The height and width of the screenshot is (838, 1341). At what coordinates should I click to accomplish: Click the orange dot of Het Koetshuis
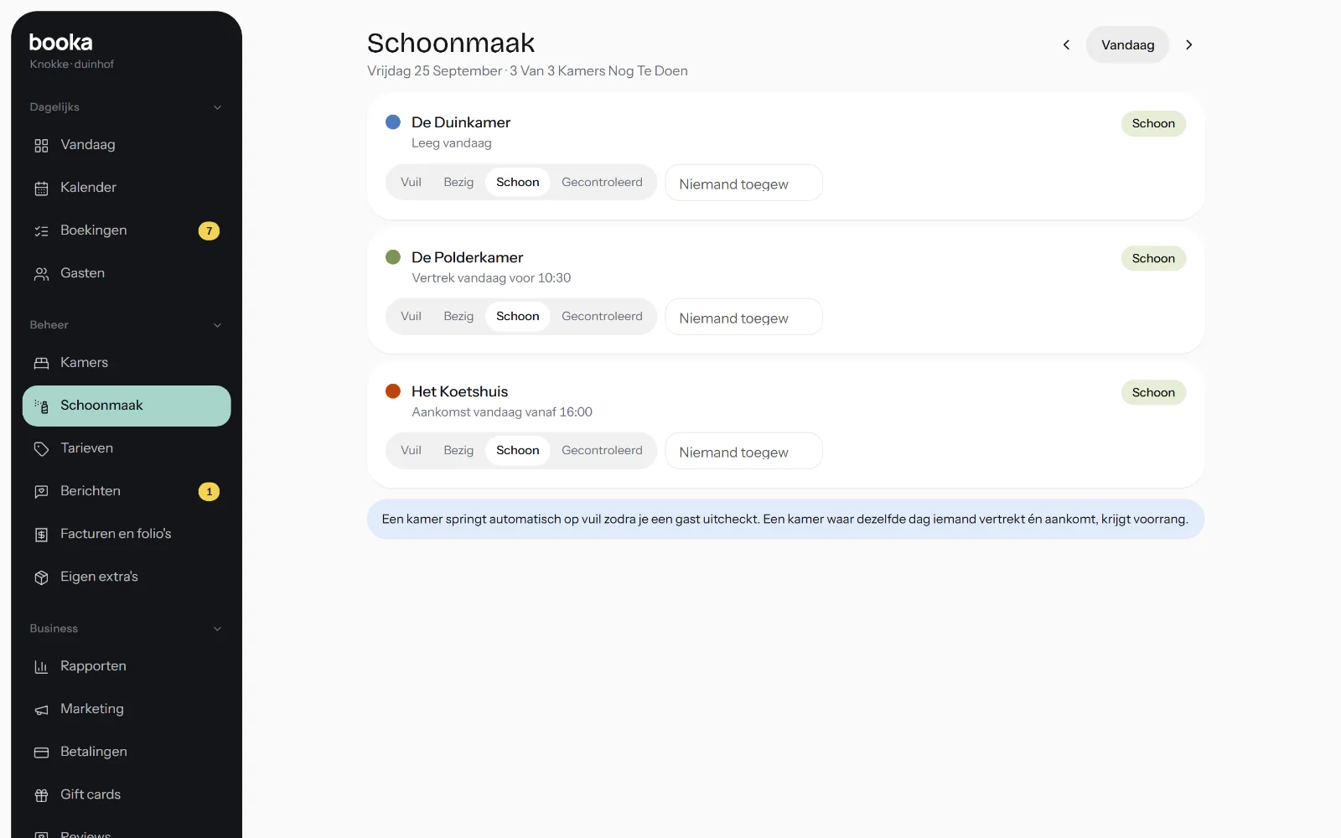(x=393, y=391)
